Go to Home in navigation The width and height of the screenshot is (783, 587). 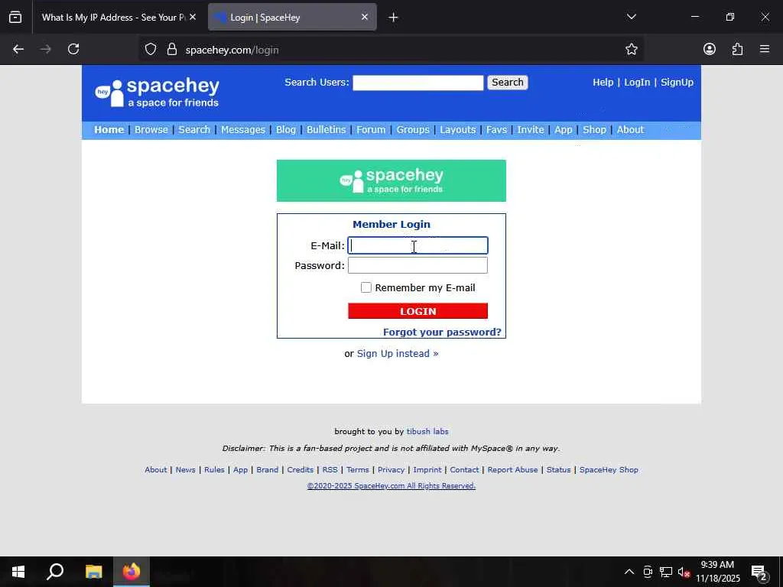(109, 130)
